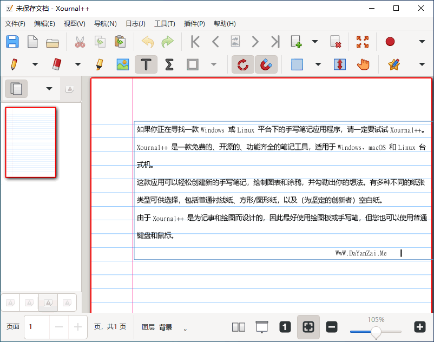434x342 pixels.
Task: Toggle paired pages view
Action: click(239, 327)
